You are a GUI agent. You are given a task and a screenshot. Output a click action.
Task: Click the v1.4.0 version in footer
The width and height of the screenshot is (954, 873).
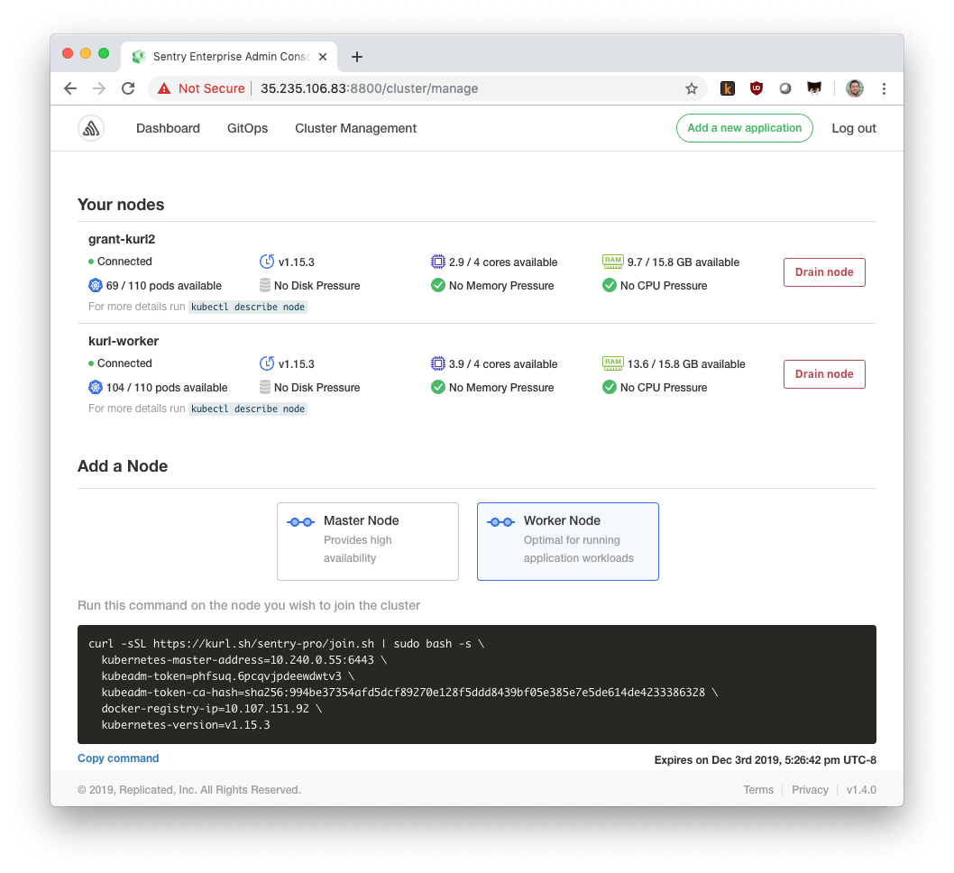tap(861, 790)
